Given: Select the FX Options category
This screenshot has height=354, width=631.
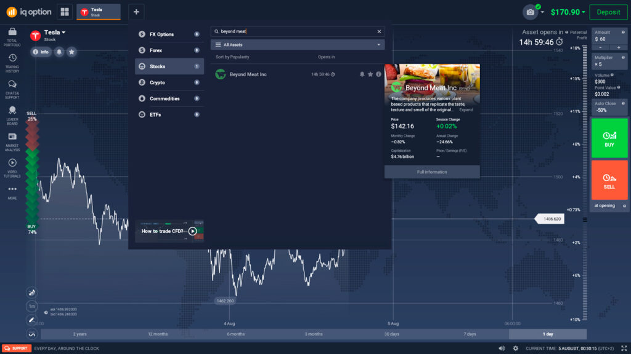Looking at the screenshot, I should pos(169,34).
